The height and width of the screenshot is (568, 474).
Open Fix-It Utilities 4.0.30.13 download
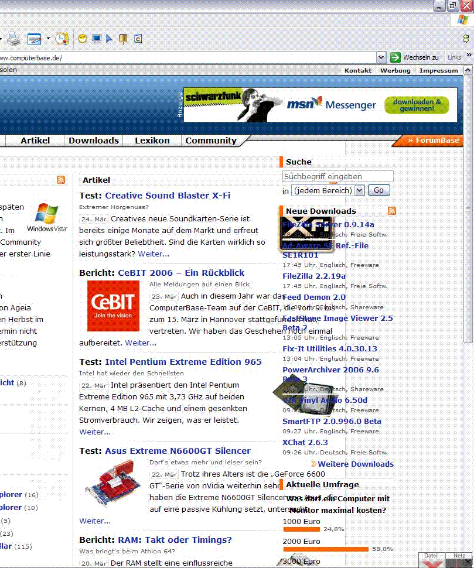tap(330, 348)
